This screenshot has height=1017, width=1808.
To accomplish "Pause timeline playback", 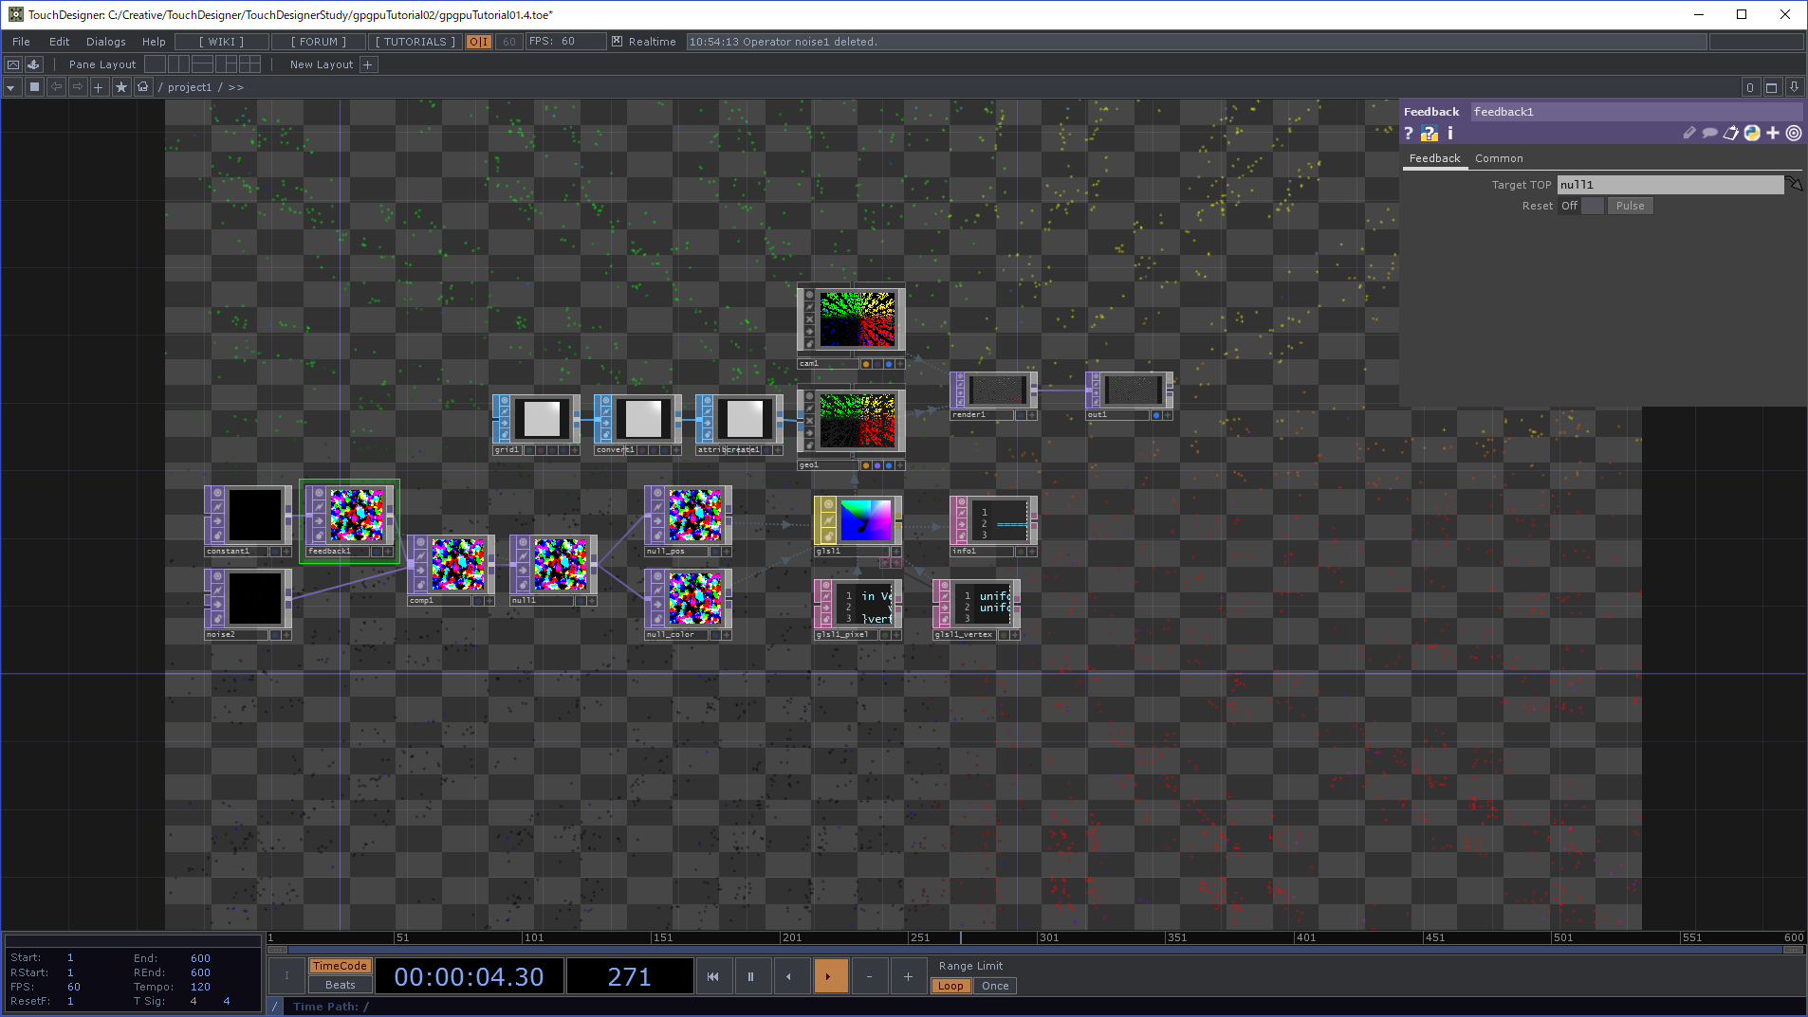I will pyautogui.click(x=751, y=976).
